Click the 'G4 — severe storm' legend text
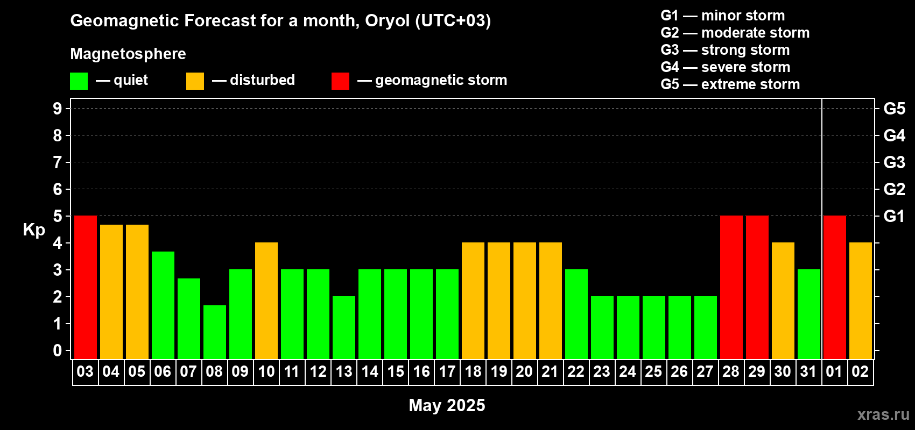Image resolution: width=915 pixels, height=430 pixels. click(725, 67)
